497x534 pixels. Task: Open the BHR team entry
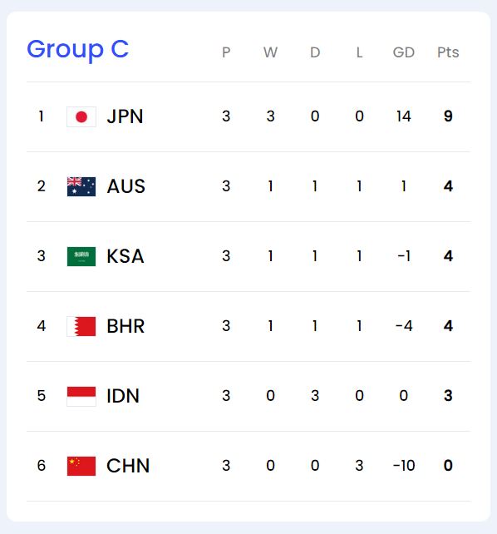[x=125, y=326]
